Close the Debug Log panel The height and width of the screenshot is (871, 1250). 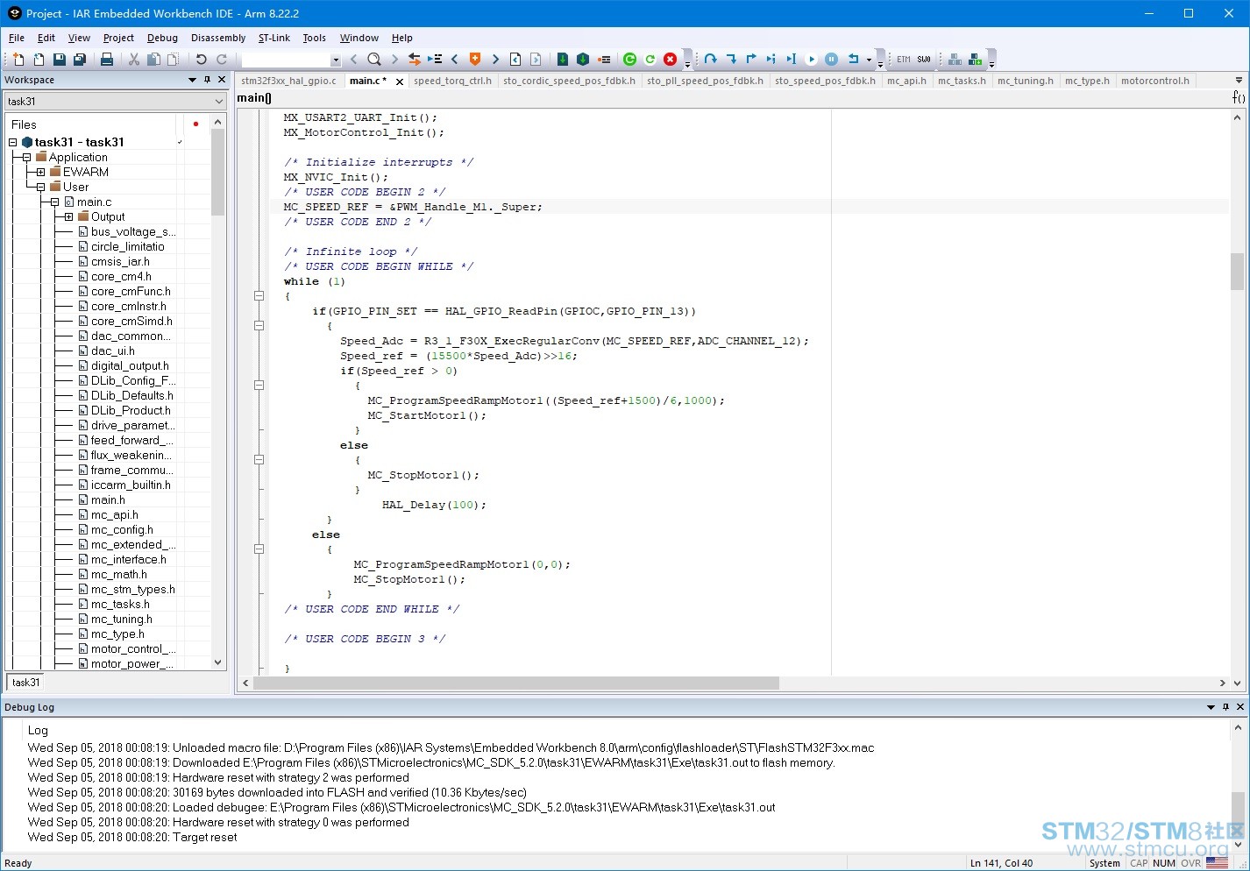(x=1240, y=707)
